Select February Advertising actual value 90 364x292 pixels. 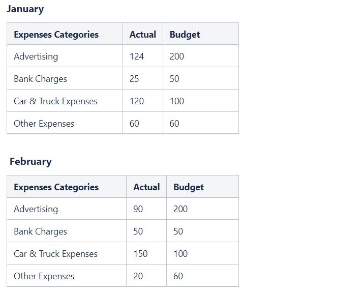click(x=138, y=209)
